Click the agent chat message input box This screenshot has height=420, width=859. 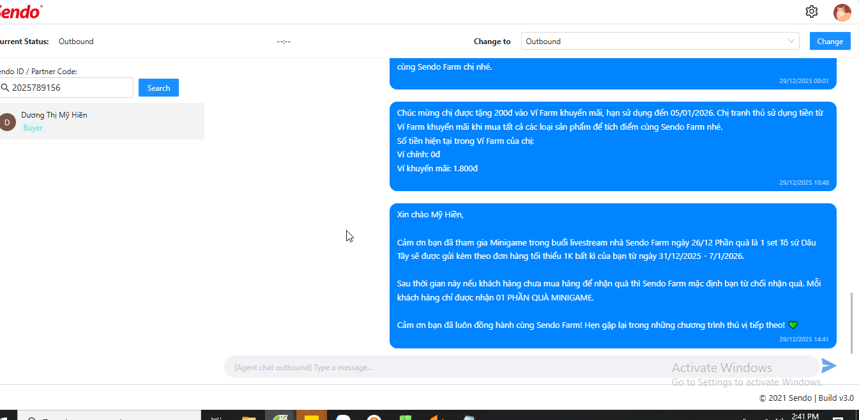(x=521, y=367)
